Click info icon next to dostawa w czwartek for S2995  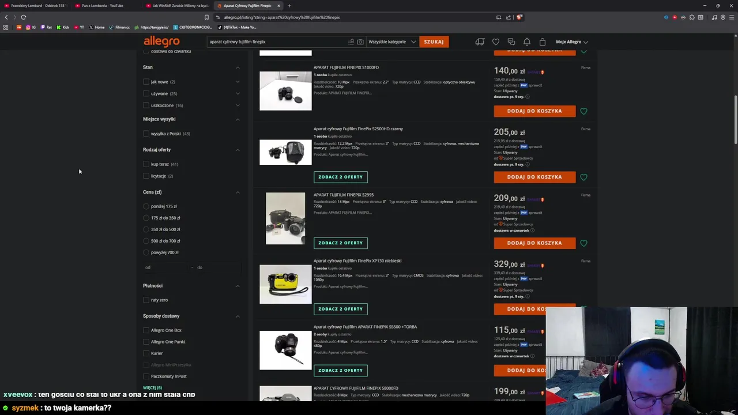532,231
